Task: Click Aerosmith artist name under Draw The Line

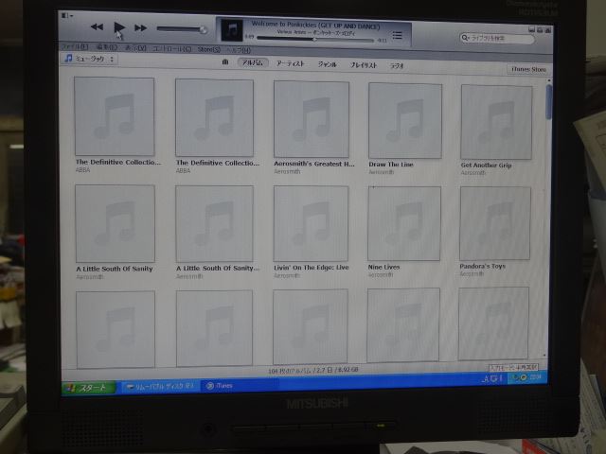Action: (381, 172)
